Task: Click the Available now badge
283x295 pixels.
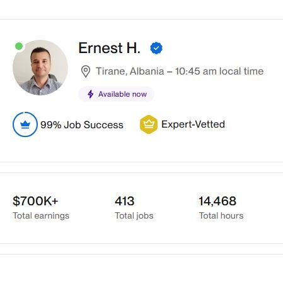Action: [116, 94]
